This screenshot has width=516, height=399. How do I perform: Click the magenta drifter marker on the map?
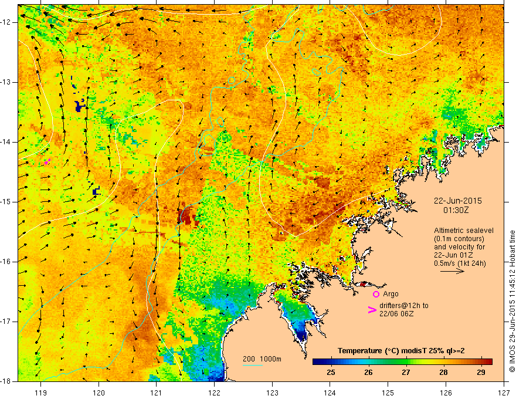pos(47,161)
